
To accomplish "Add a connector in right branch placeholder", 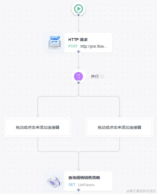I will pyautogui.click(x=119, y=127).
